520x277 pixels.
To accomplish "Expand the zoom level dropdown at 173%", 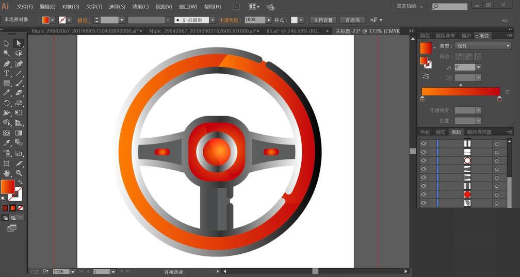I will (73, 272).
